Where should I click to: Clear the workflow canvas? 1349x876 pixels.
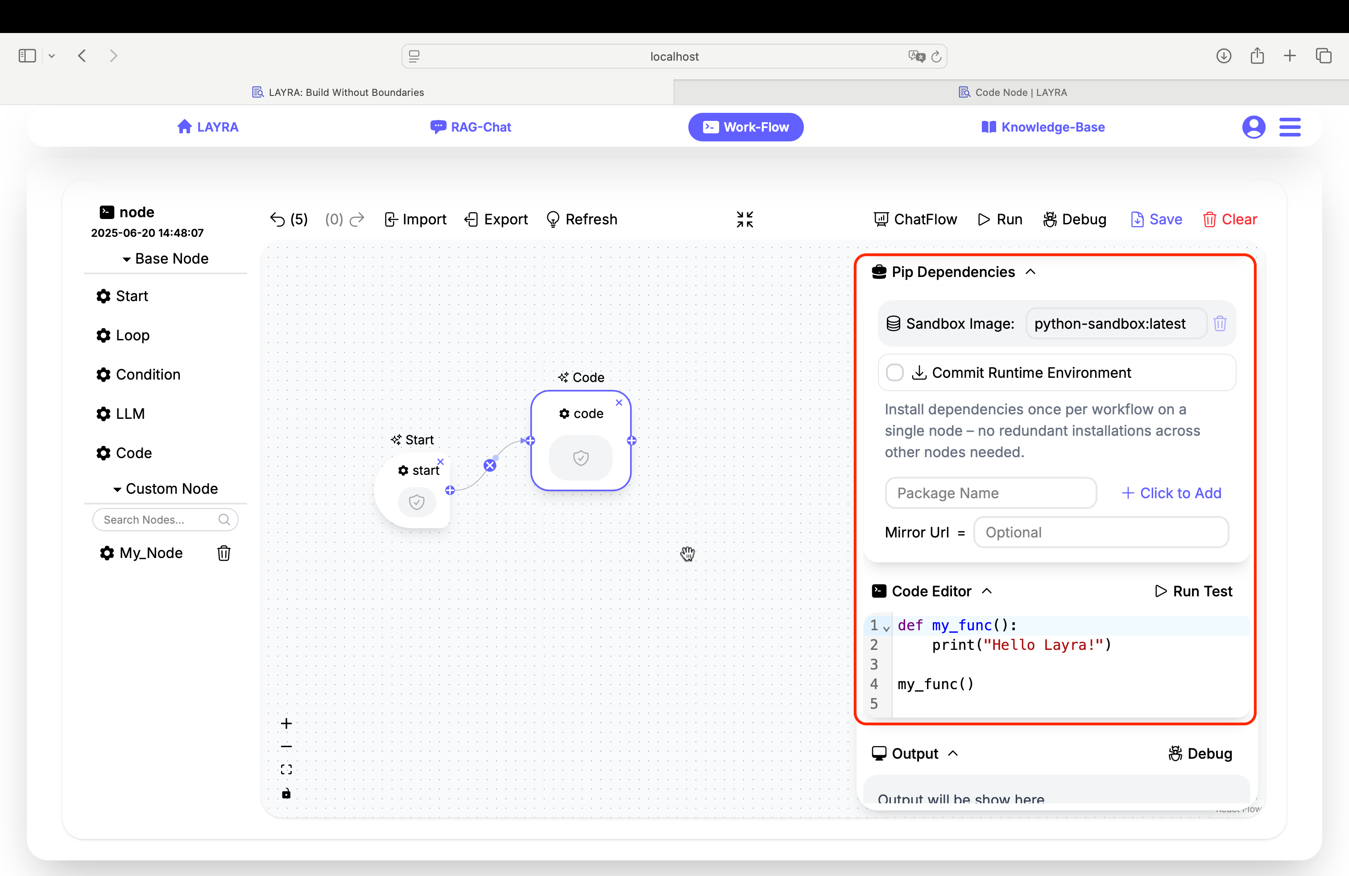tap(1230, 219)
